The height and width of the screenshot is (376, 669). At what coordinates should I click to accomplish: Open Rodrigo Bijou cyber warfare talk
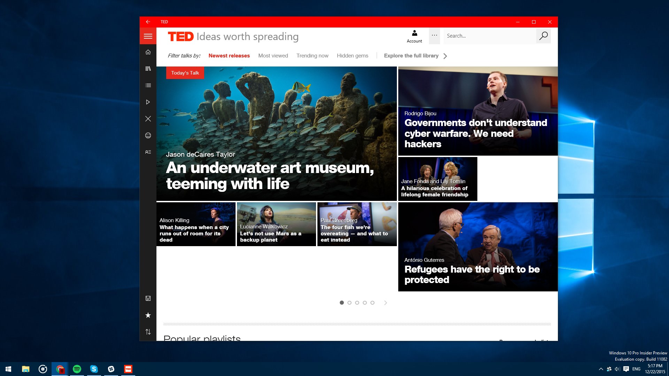pos(478,111)
